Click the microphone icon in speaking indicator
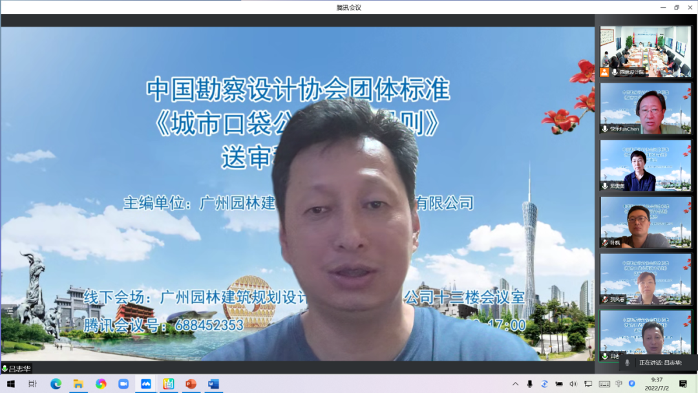Screen dimensions: 698x393 627,363
